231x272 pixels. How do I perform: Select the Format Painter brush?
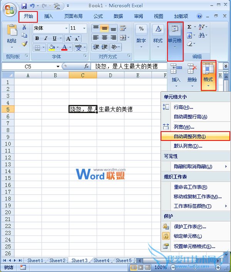pos(25,43)
